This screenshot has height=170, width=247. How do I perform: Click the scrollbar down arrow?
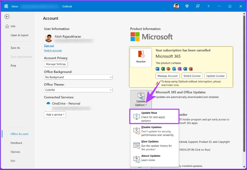point(244,167)
